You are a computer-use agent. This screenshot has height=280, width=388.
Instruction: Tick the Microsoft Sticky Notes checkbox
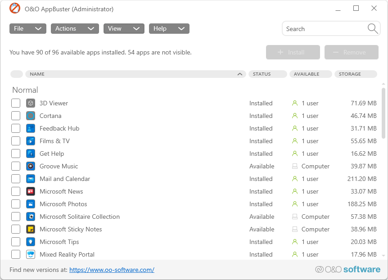click(16, 229)
